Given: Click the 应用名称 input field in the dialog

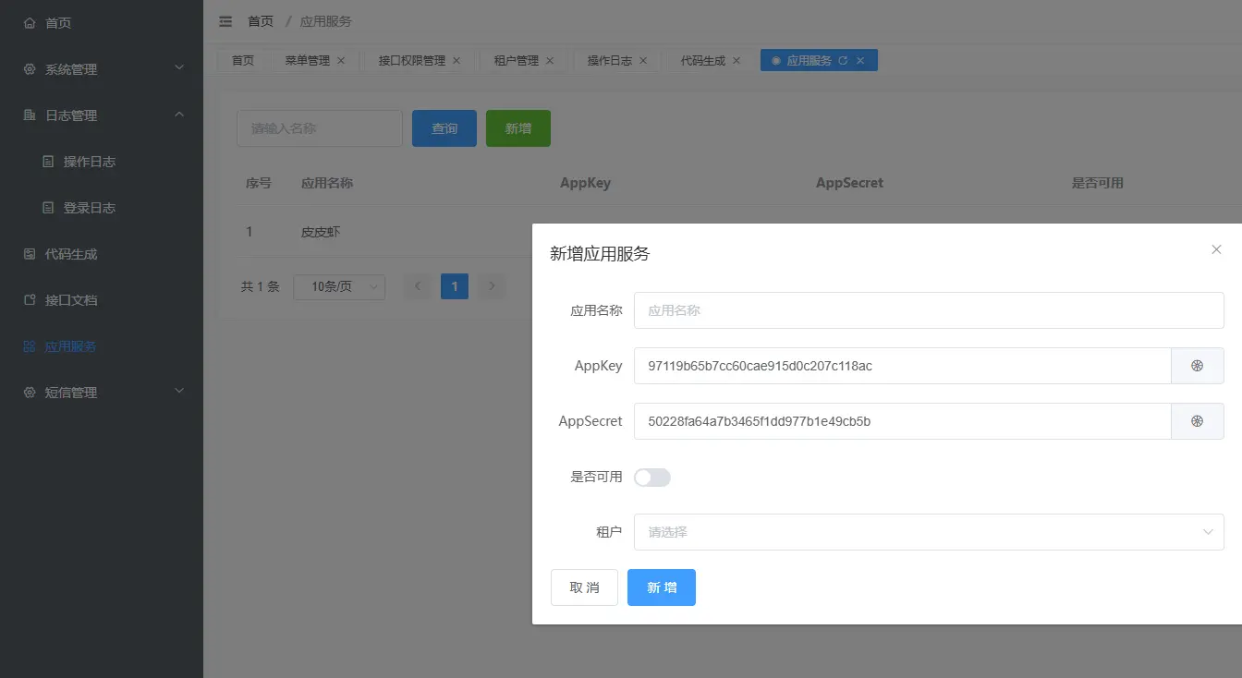Looking at the screenshot, I should point(928,310).
